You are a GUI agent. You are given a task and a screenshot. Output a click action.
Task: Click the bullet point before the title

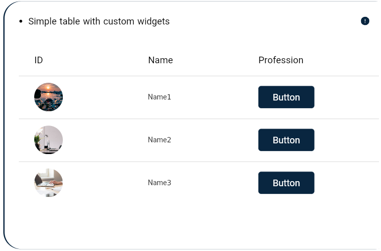coord(20,21)
